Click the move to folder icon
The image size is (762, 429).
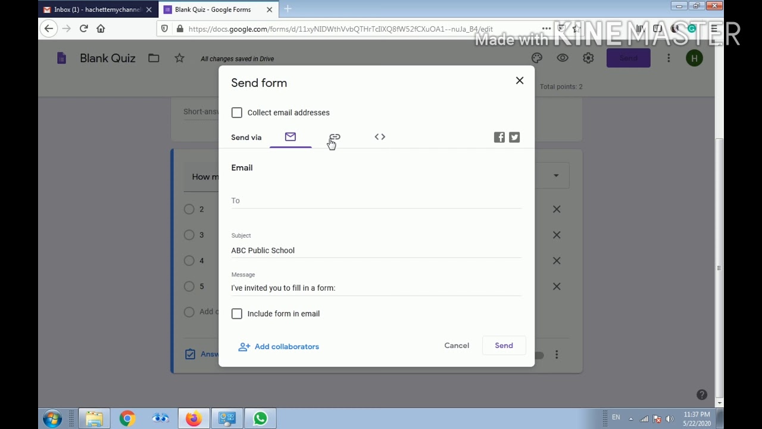pyautogui.click(x=154, y=58)
